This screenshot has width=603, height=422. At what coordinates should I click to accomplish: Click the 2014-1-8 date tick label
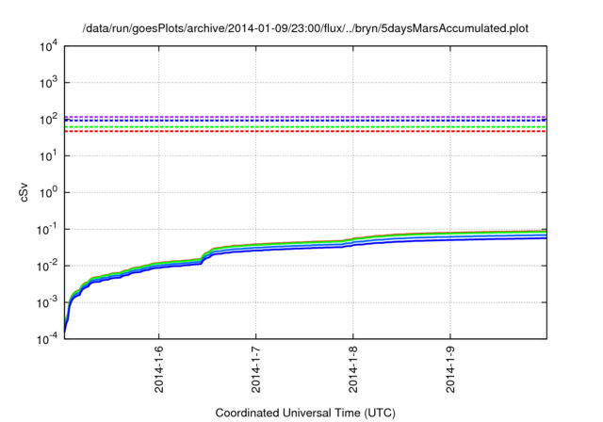click(353, 369)
